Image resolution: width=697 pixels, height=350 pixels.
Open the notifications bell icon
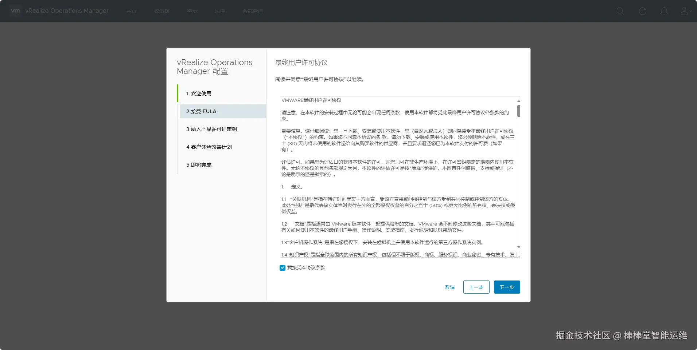pyautogui.click(x=664, y=11)
